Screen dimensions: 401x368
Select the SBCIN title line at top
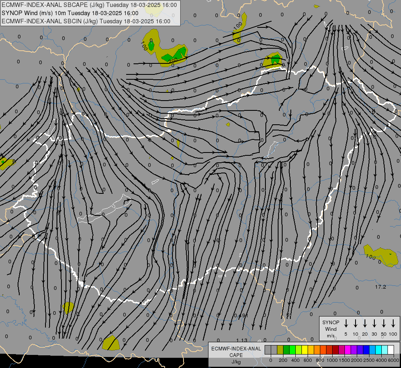click(x=86, y=21)
